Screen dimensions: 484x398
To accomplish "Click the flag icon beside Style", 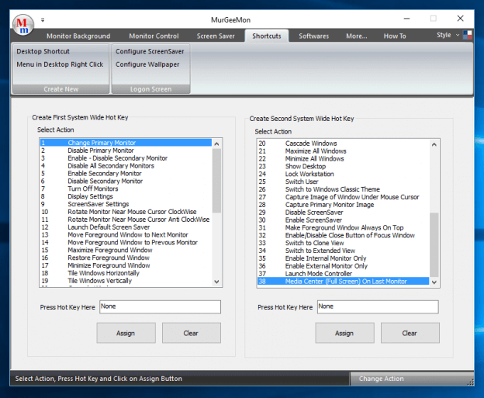I will [x=468, y=35].
